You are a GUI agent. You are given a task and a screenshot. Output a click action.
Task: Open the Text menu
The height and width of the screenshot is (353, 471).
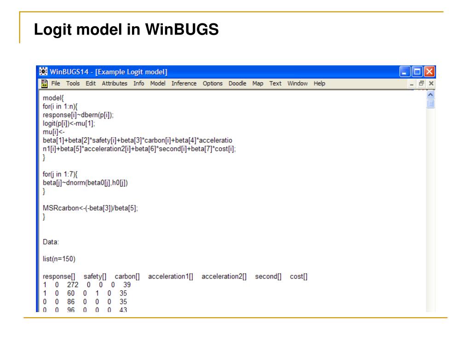click(275, 84)
